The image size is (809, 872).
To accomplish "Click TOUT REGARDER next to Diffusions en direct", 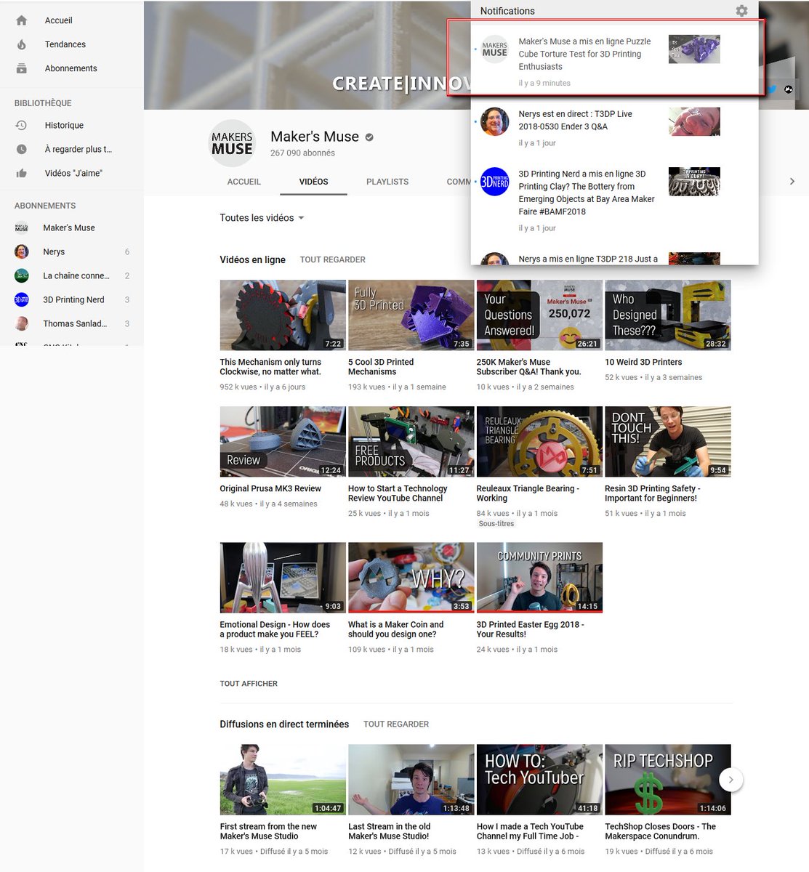I will (396, 724).
